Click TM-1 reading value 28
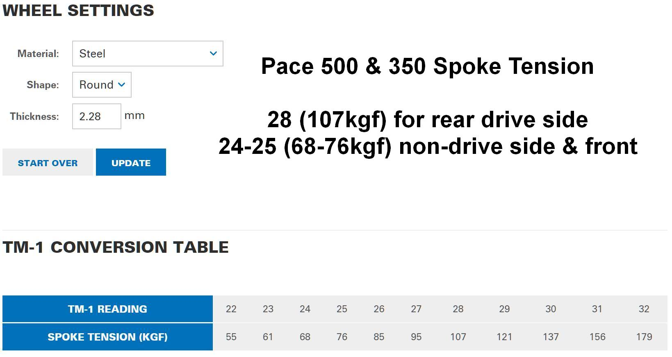672x357 pixels. (x=458, y=309)
